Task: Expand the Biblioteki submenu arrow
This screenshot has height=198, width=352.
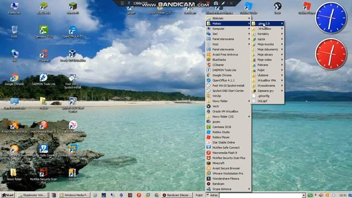Action: tap(249, 18)
